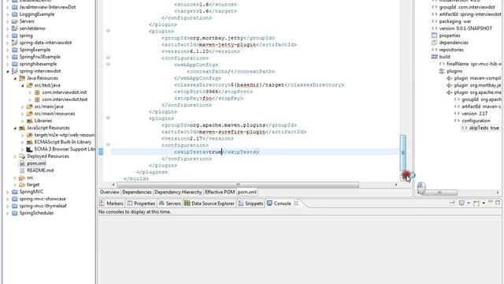
Task: Click the README.md file icon
Action: pyautogui.click(x=22, y=170)
